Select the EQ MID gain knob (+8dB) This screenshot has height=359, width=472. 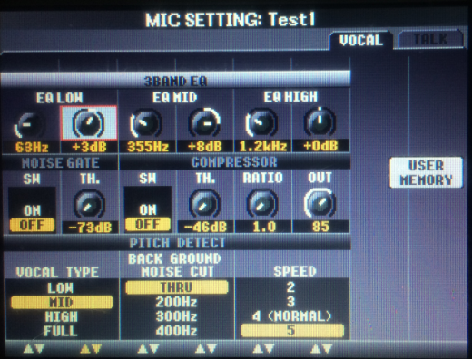pos(204,122)
